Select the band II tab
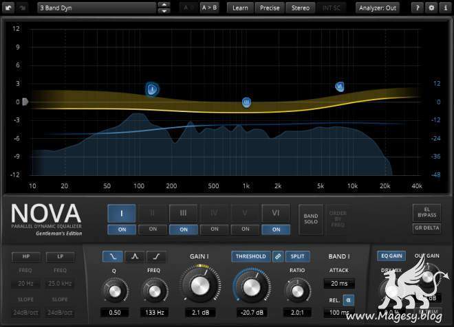Screen dimensions: 454x327 (x=152, y=214)
